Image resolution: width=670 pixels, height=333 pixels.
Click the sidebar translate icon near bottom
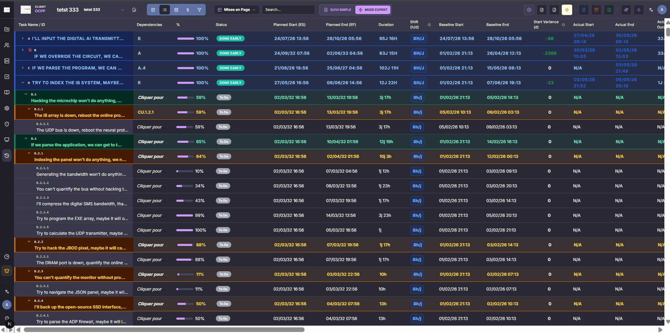pos(7,292)
